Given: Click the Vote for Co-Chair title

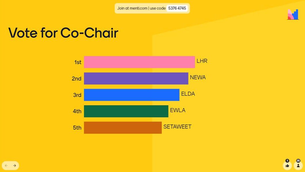Looking at the screenshot, I should (63, 33).
